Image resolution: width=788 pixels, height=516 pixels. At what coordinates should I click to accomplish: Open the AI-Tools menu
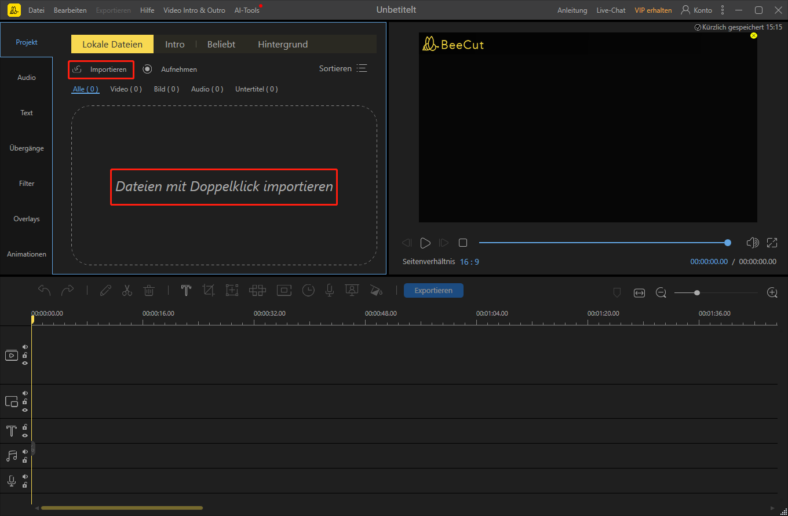pyautogui.click(x=247, y=10)
